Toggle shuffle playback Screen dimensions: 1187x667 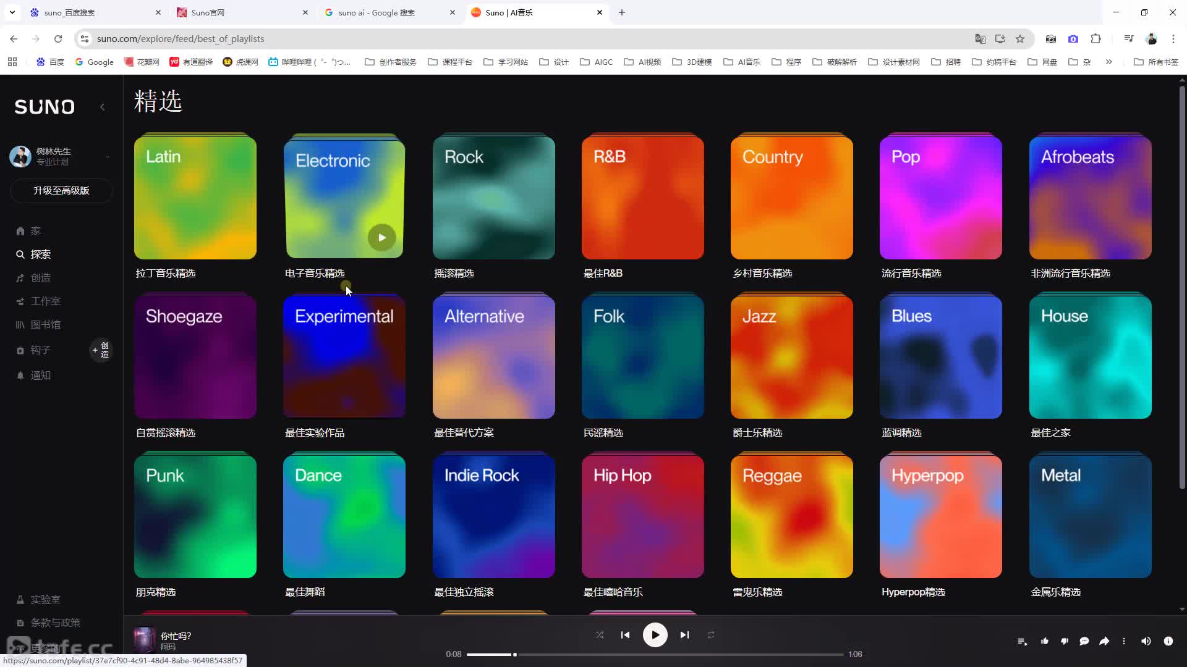(x=600, y=635)
